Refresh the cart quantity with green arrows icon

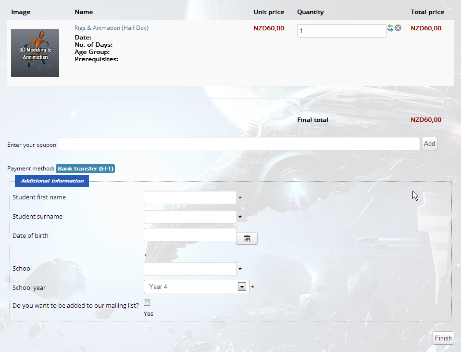click(390, 28)
